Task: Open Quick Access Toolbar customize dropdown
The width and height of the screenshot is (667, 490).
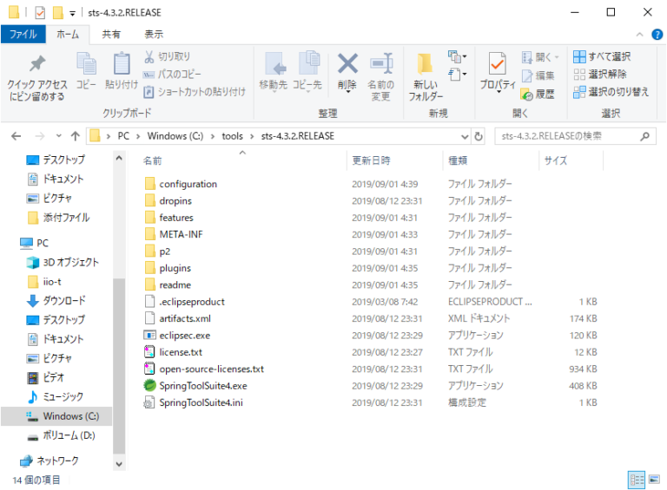Action: pyautogui.click(x=72, y=13)
